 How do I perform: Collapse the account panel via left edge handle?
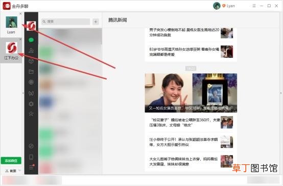[x=23, y=93]
